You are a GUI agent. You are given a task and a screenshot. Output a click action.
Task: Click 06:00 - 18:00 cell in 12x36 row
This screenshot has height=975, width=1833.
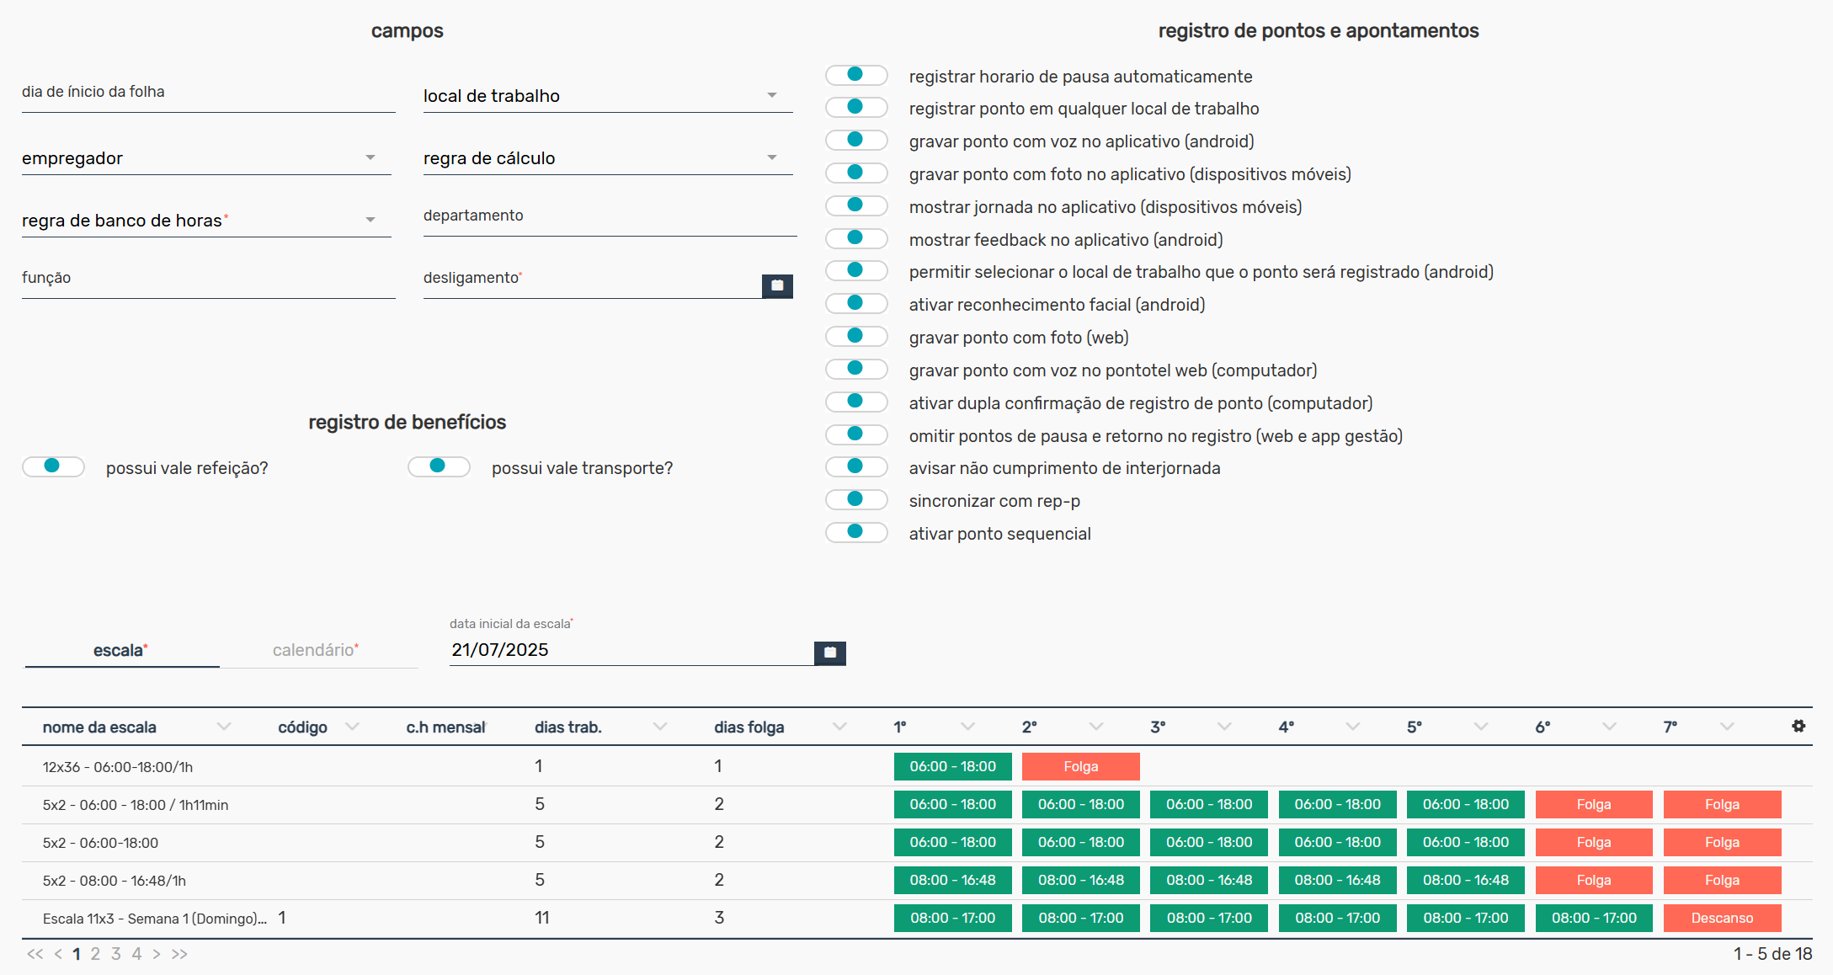[953, 767]
